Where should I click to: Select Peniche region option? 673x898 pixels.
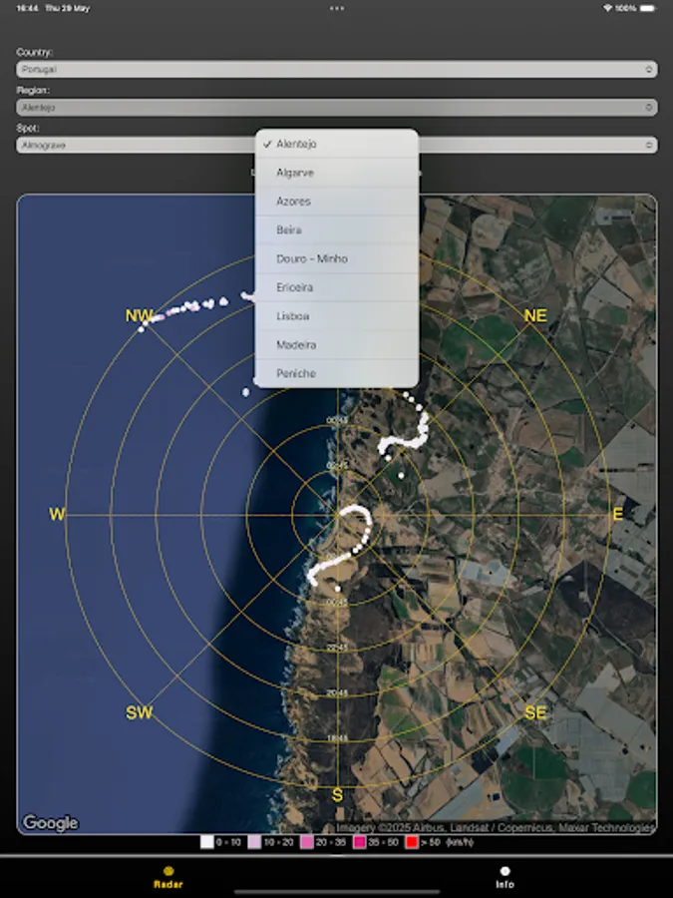[337, 373]
